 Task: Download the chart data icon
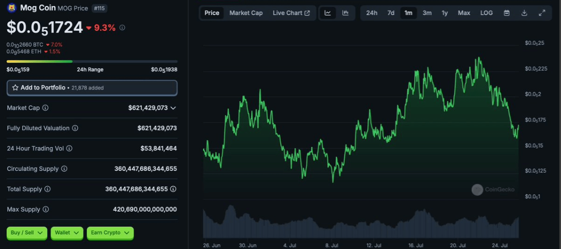(524, 13)
